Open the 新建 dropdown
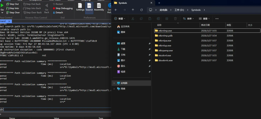261x119 pixels. click(x=120, y=19)
